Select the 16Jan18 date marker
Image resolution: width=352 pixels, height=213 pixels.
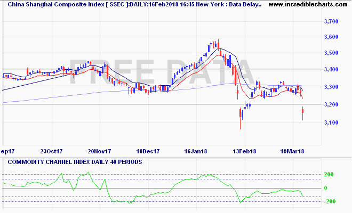[195, 151]
